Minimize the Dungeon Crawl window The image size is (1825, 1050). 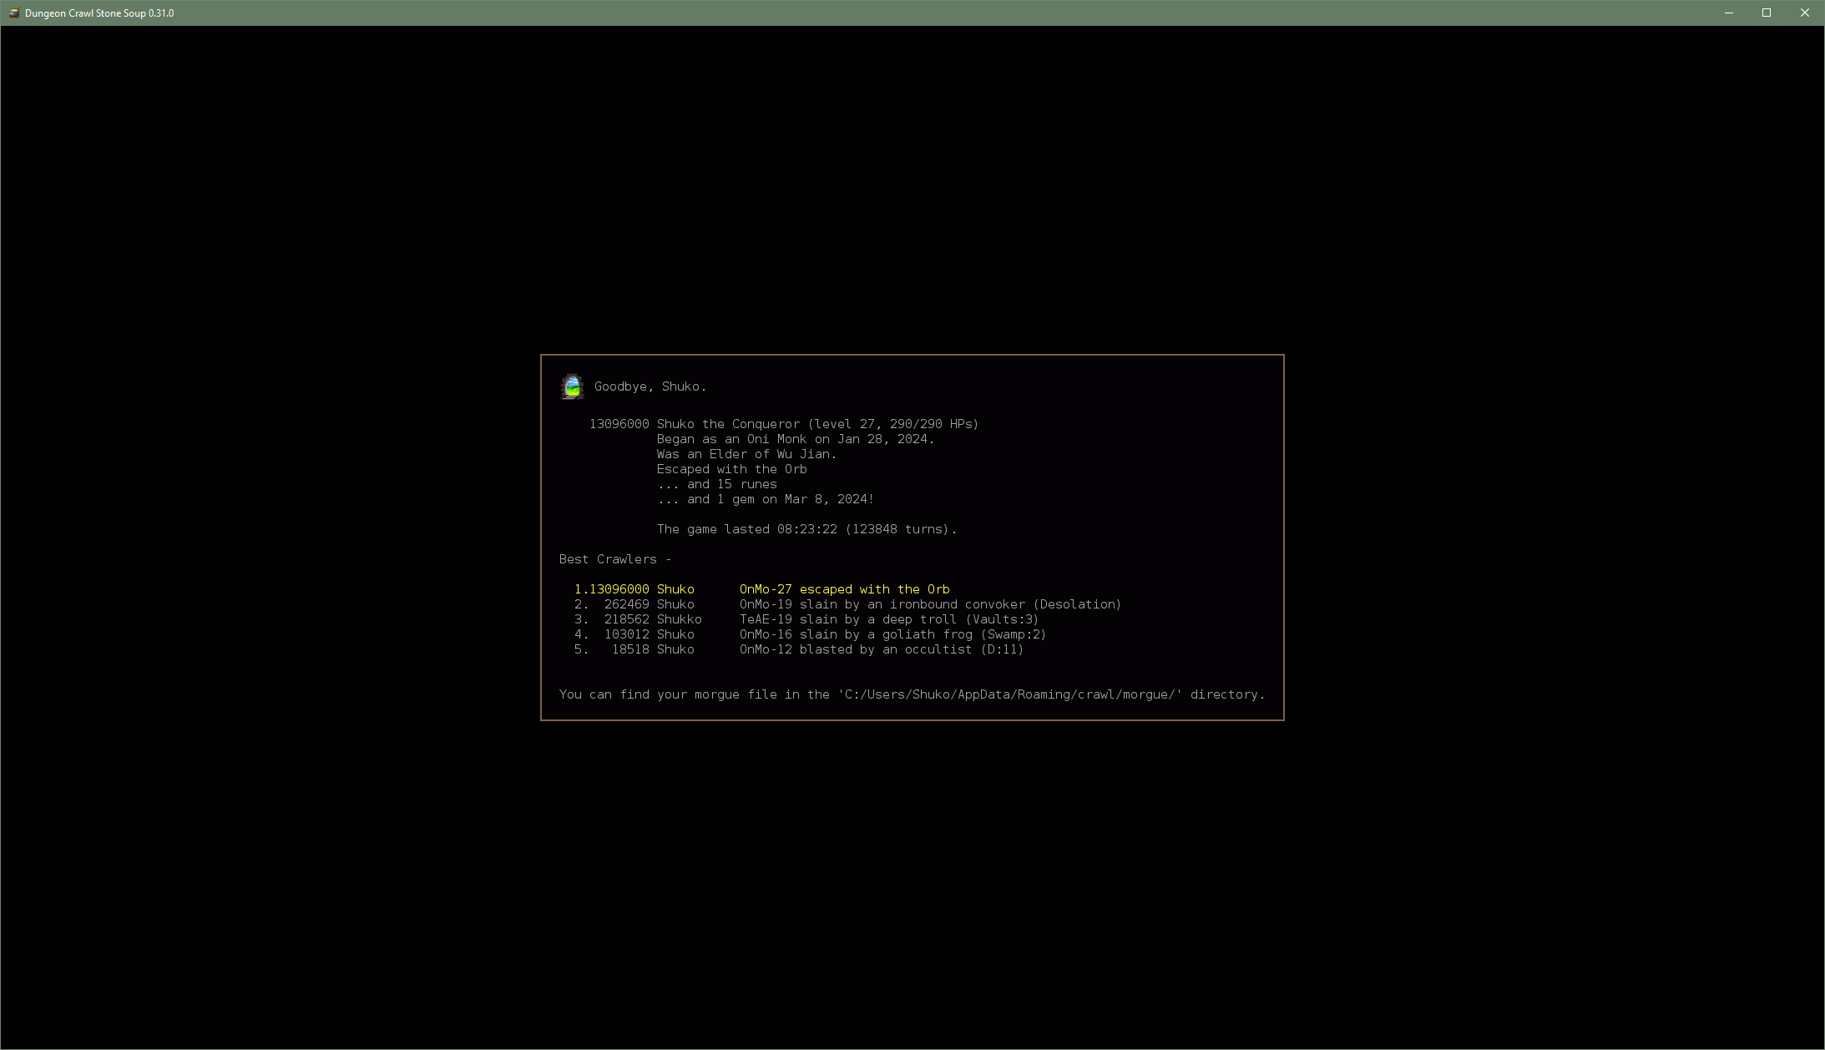point(1728,13)
